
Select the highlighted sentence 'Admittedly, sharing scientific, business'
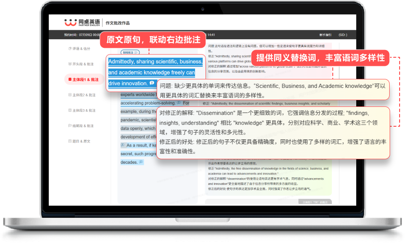point(155,61)
